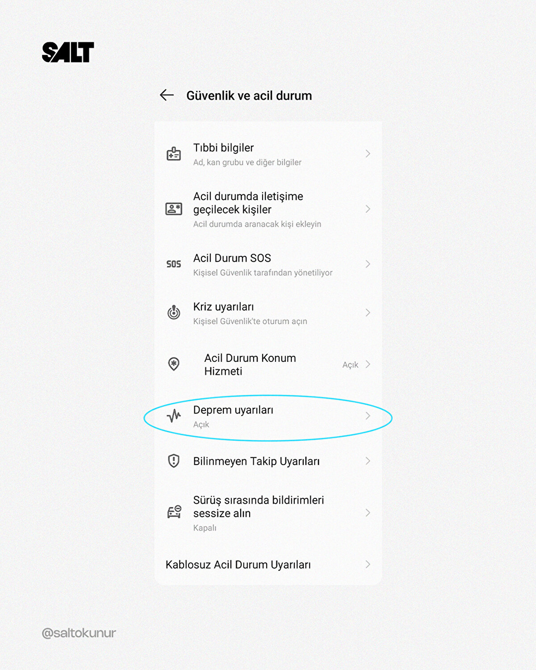Tap the Açık status of location service

click(x=350, y=365)
